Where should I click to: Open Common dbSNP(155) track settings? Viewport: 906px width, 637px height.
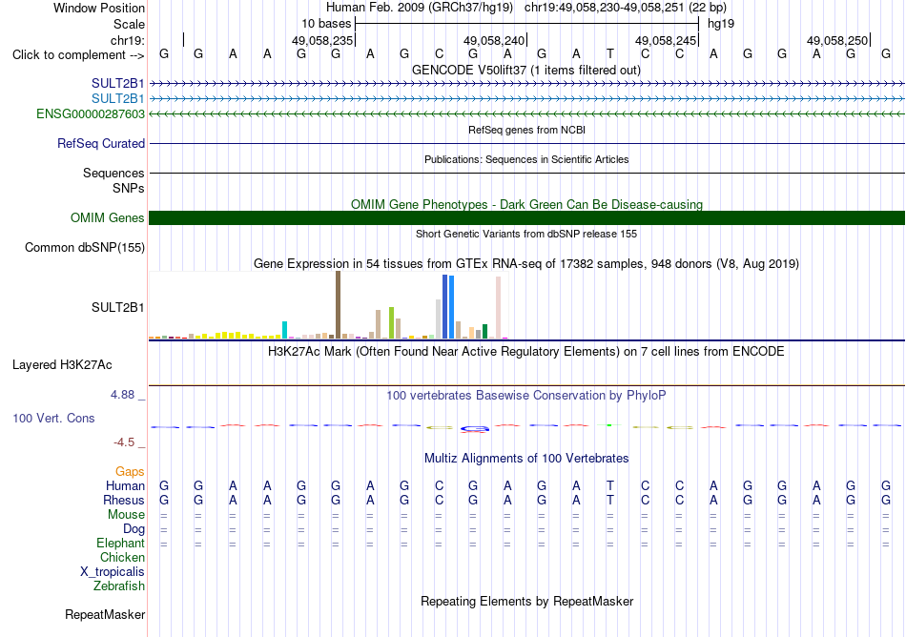[x=85, y=247]
